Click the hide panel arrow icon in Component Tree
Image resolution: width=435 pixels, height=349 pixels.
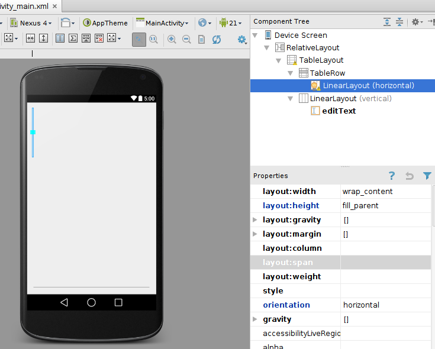(x=431, y=21)
